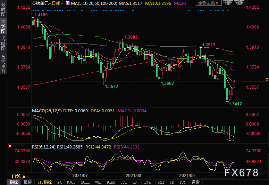The height and width of the screenshot is (185, 269).
Task: Click the red sun icon beside RSI
Action: tap(10, 146)
